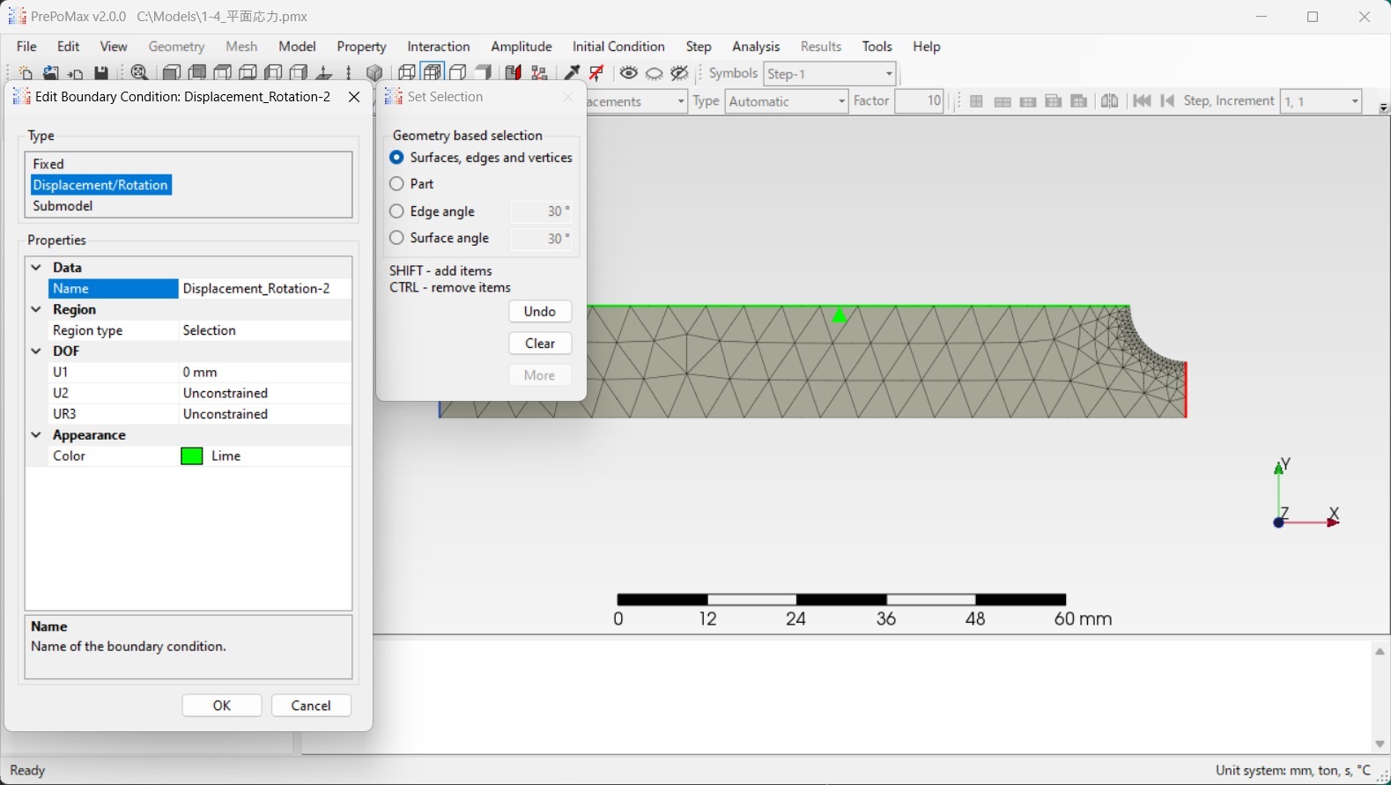Open the Initial Condition menu
Viewport: 1391px width, 785px height.
pyautogui.click(x=618, y=47)
